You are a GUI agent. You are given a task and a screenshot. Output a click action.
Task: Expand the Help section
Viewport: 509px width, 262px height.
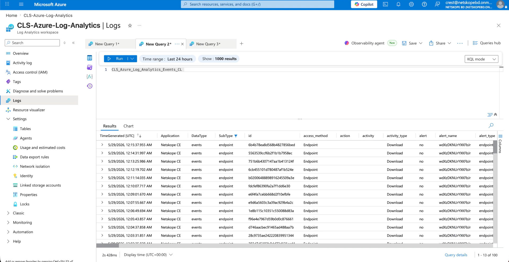pyautogui.click(x=8, y=241)
